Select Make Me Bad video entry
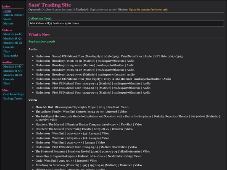The height and width of the screenshot is (170, 227). click(82, 107)
